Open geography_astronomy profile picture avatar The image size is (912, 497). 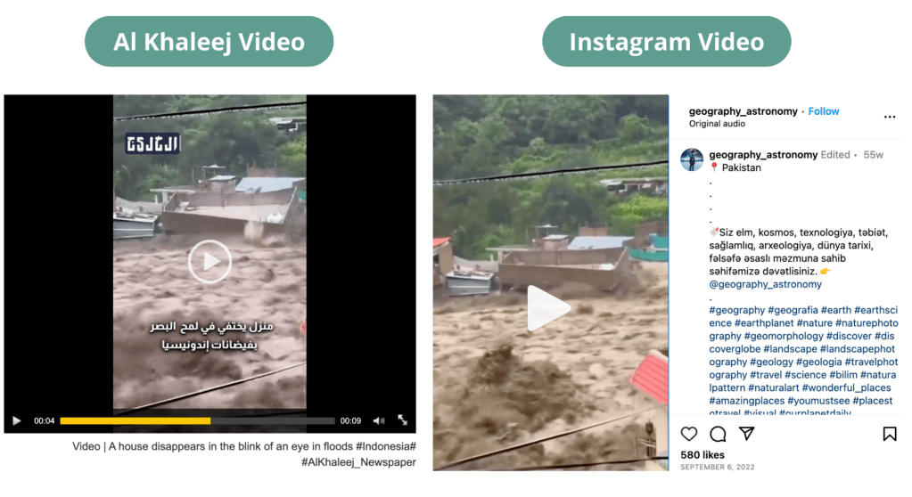point(692,159)
